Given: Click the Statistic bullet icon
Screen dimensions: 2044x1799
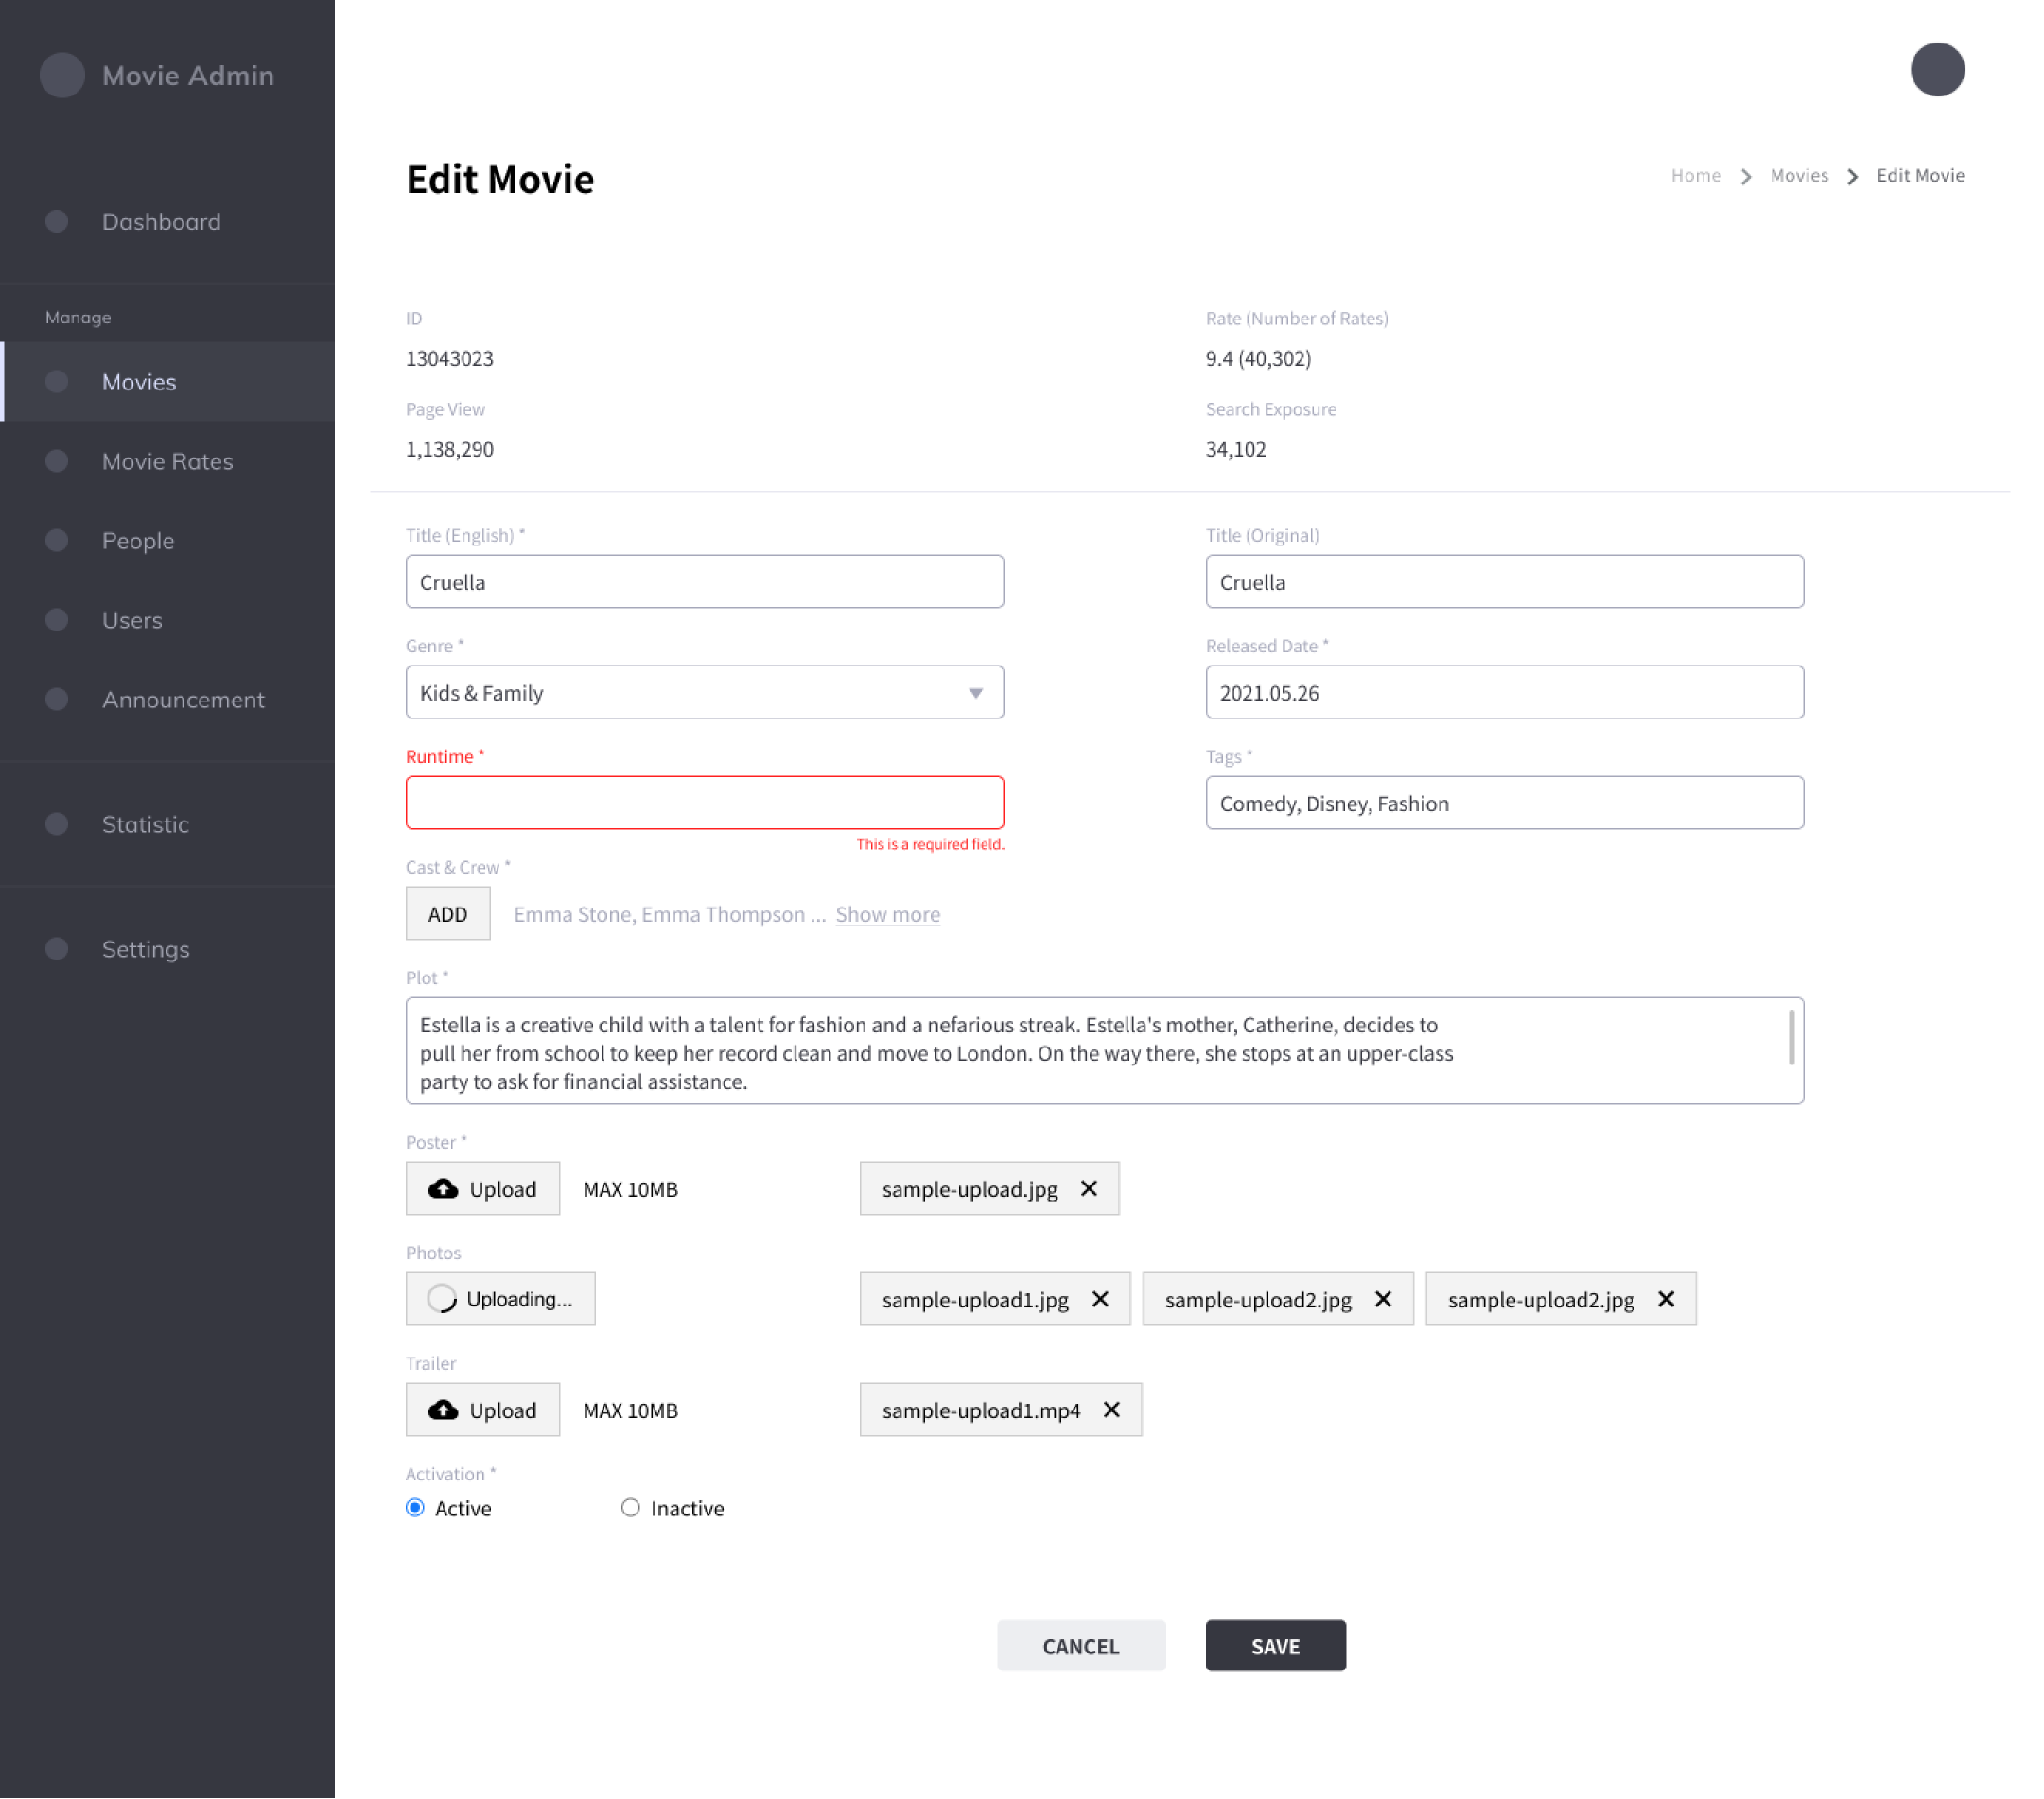Looking at the screenshot, I should (57, 823).
